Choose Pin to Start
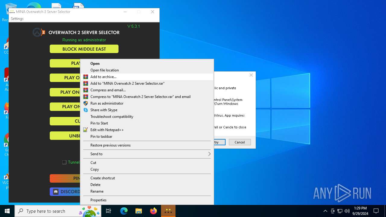This screenshot has height=217, width=386. coord(147,123)
